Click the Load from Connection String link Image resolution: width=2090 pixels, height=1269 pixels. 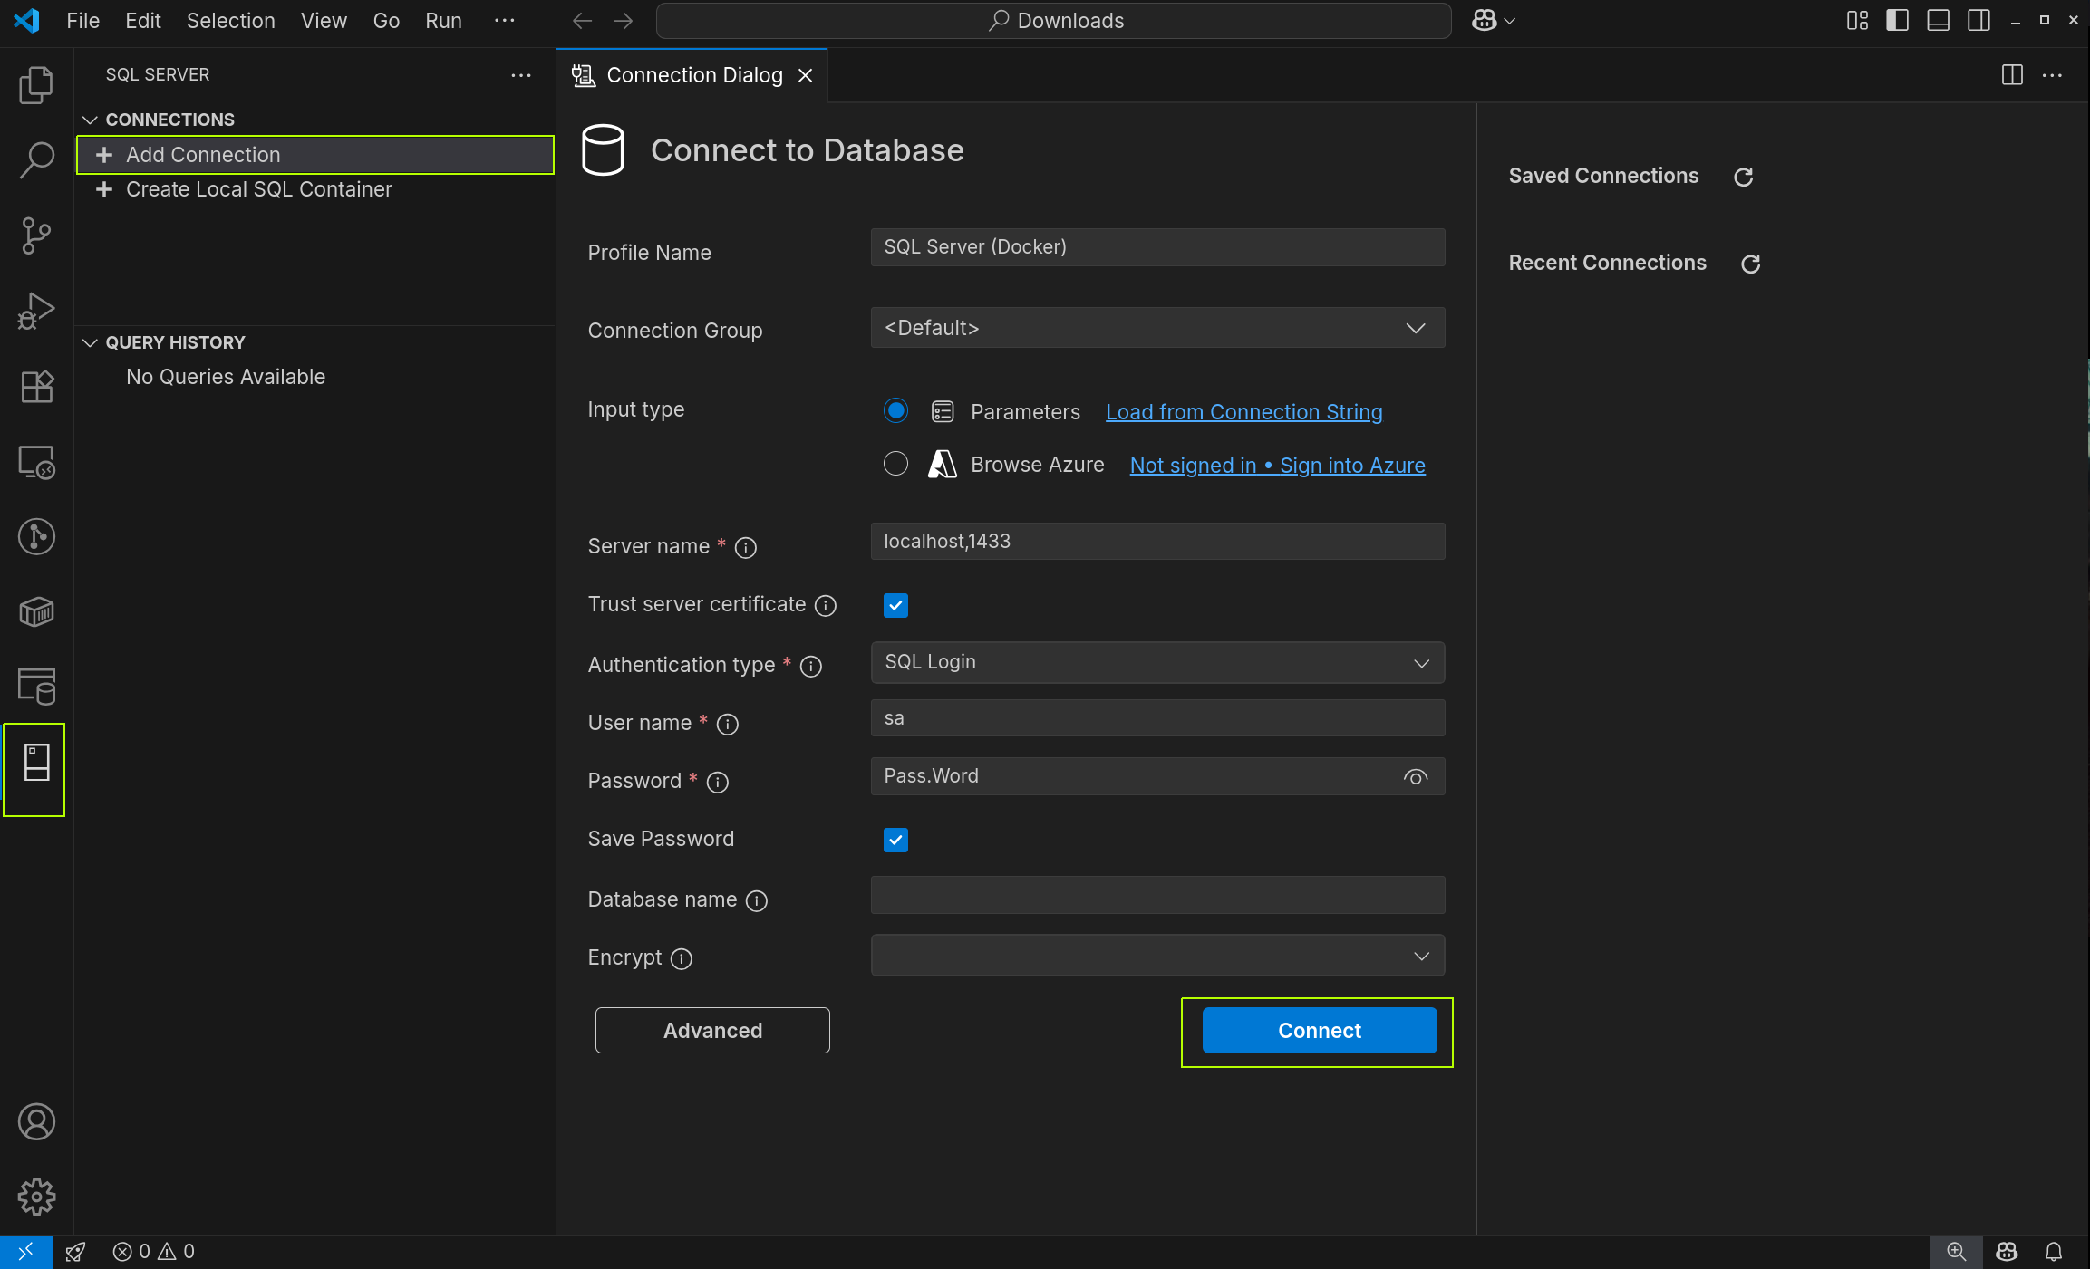(x=1243, y=412)
